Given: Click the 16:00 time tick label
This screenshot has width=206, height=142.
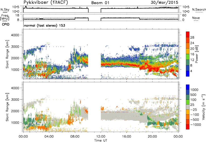Looking at the screenshot, I should click(x=126, y=137).
